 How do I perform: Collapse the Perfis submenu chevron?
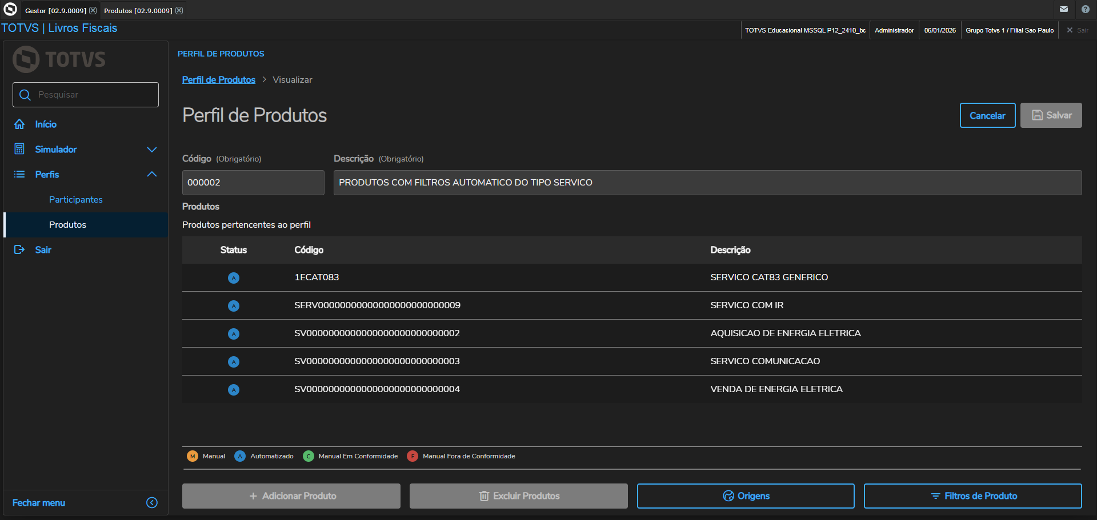(152, 174)
